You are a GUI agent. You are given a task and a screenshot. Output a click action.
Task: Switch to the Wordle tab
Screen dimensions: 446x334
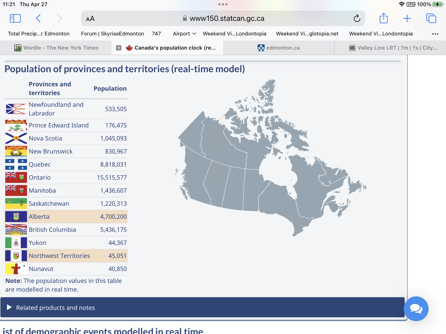click(56, 48)
